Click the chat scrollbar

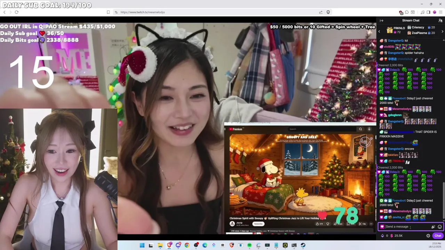(444, 201)
